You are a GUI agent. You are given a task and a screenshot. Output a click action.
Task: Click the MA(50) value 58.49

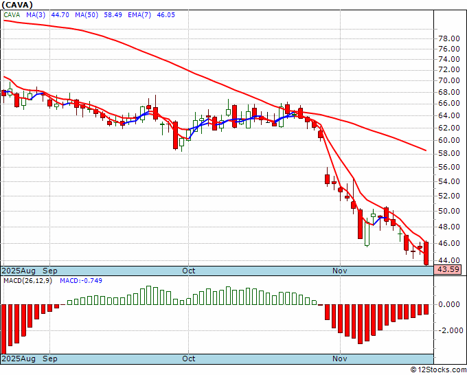point(113,15)
